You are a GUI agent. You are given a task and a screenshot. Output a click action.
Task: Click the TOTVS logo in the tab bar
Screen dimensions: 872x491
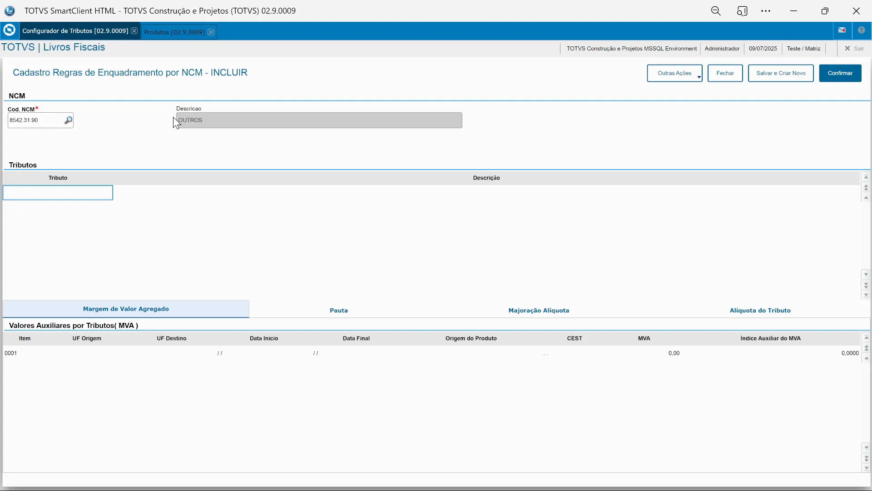click(9, 30)
